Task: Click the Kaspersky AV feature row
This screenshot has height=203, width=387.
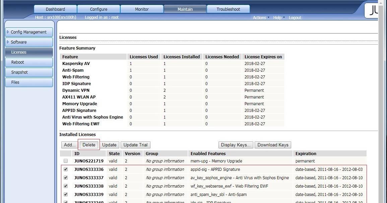Action: click(x=172, y=63)
